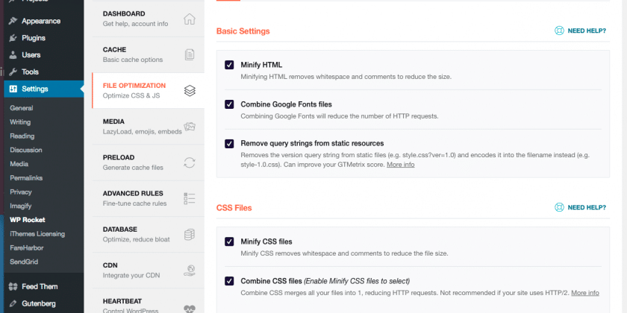
Task: Click the Dashboard house icon
Action: coord(189,19)
